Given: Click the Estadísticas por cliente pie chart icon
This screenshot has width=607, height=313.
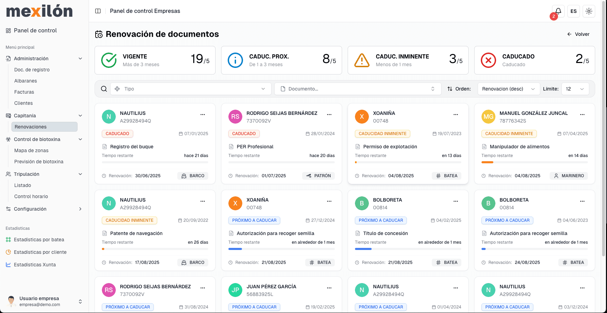Looking at the screenshot, I should tap(8, 252).
